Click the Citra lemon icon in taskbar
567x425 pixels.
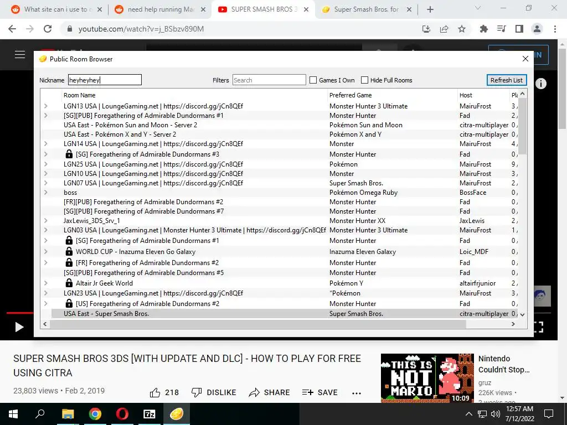pyautogui.click(x=177, y=414)
